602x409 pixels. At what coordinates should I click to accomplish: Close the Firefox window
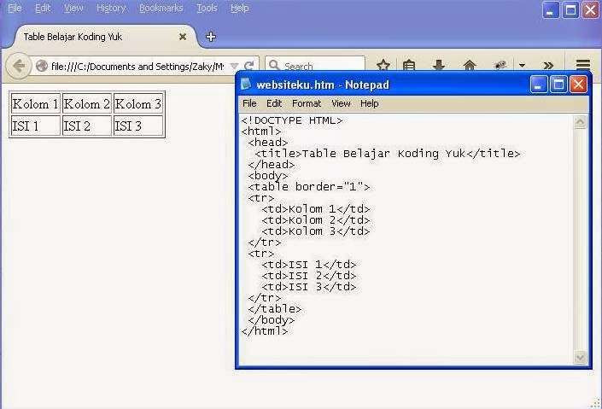591,10
